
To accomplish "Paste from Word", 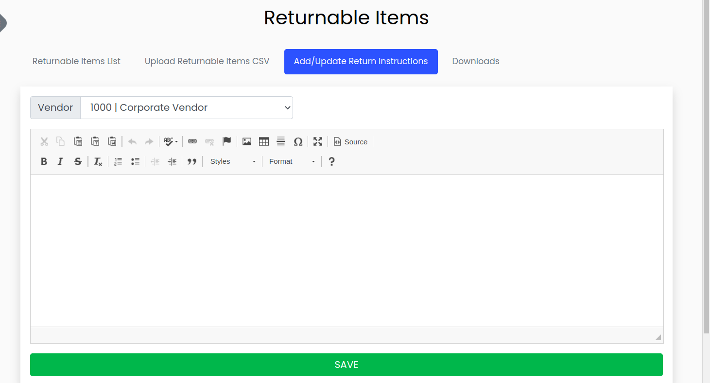I will (x=112, y=141).
